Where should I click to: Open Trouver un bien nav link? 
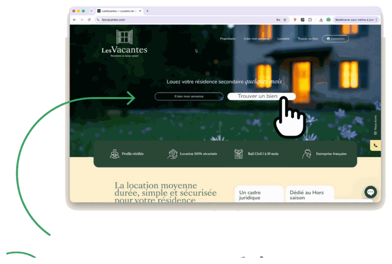click(308, 39)
